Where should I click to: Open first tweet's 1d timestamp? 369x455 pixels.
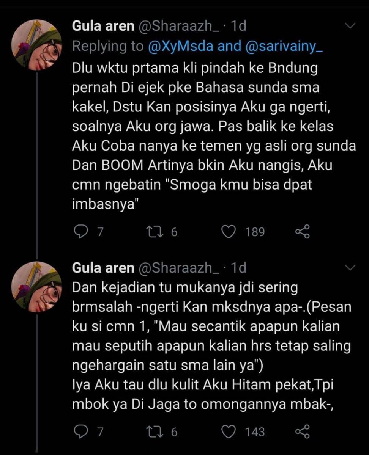[x=238, y=26]
